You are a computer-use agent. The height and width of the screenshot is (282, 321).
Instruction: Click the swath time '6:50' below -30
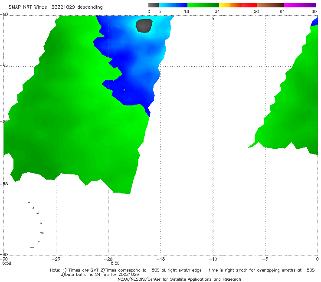click(7, 263)
